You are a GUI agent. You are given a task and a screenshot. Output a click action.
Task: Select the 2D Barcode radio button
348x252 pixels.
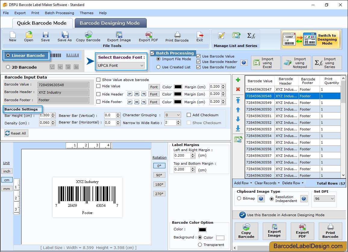pyautogui.click(x=8, y=67)
